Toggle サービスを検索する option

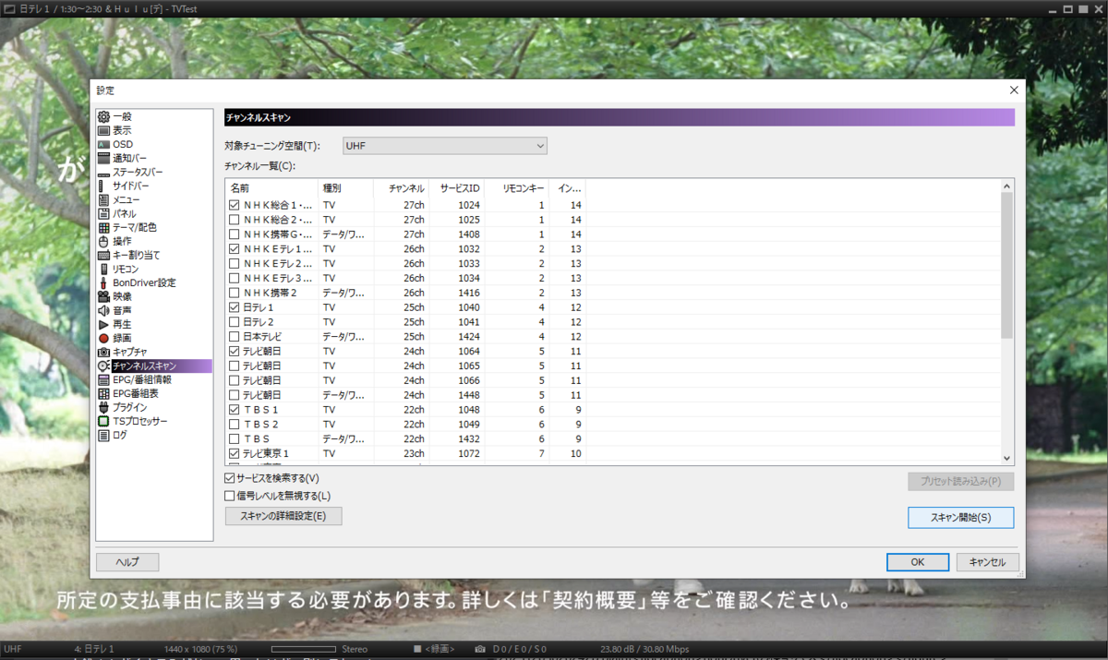point(227,477)
